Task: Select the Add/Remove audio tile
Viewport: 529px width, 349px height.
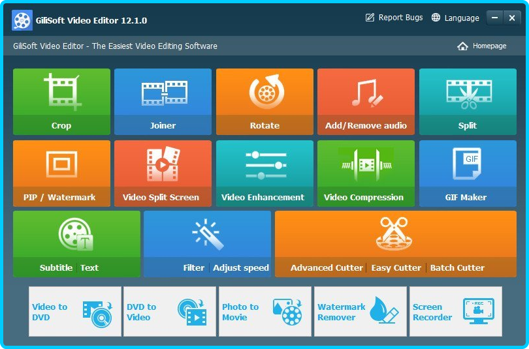Action: [366, 101]
